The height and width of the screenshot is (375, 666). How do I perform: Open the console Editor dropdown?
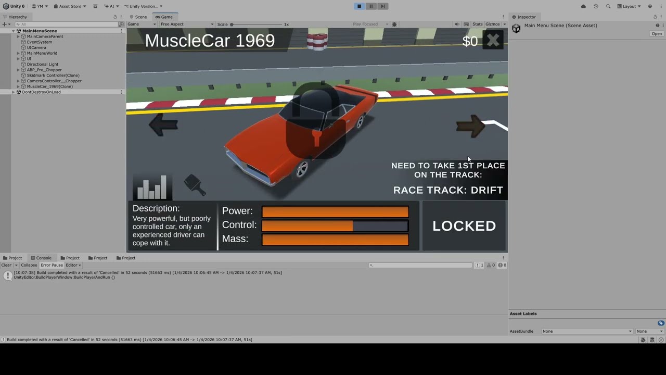(x=73, y=265)
